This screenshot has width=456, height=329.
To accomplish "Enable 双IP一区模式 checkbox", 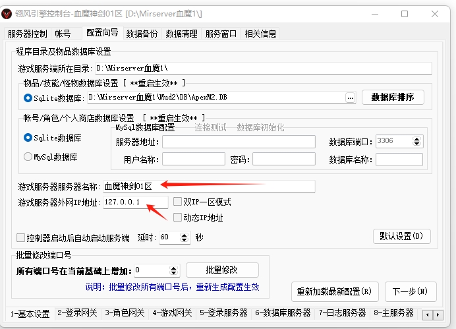I will pyautogui.click(x=177, y=202).
